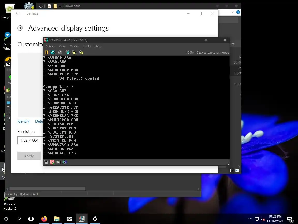Screen dimensions: 298x224
Task: Click the 'C>copy B:\*.*' line in emulator screen
Action: (x=58, y=87)
